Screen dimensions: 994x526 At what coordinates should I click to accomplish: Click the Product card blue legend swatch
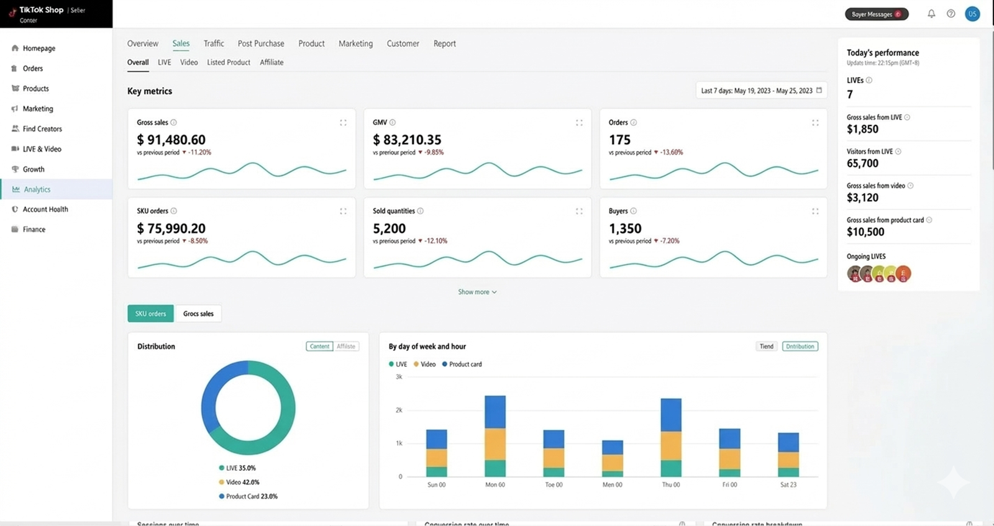445,365
